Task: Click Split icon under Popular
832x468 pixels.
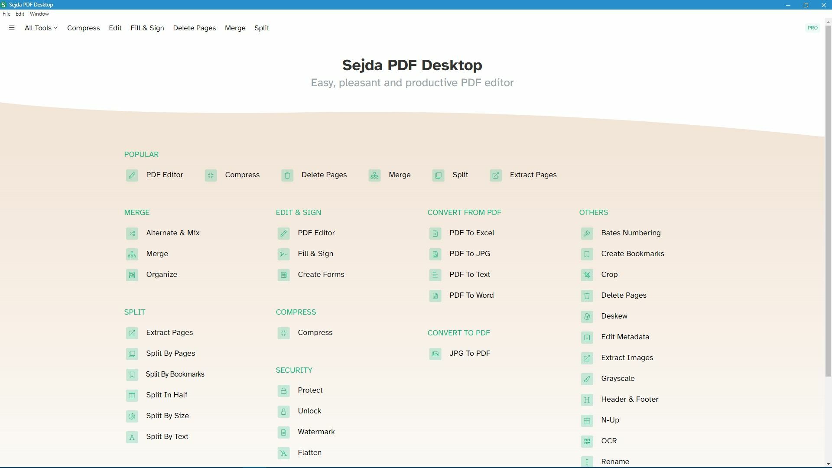Action: 439,175
